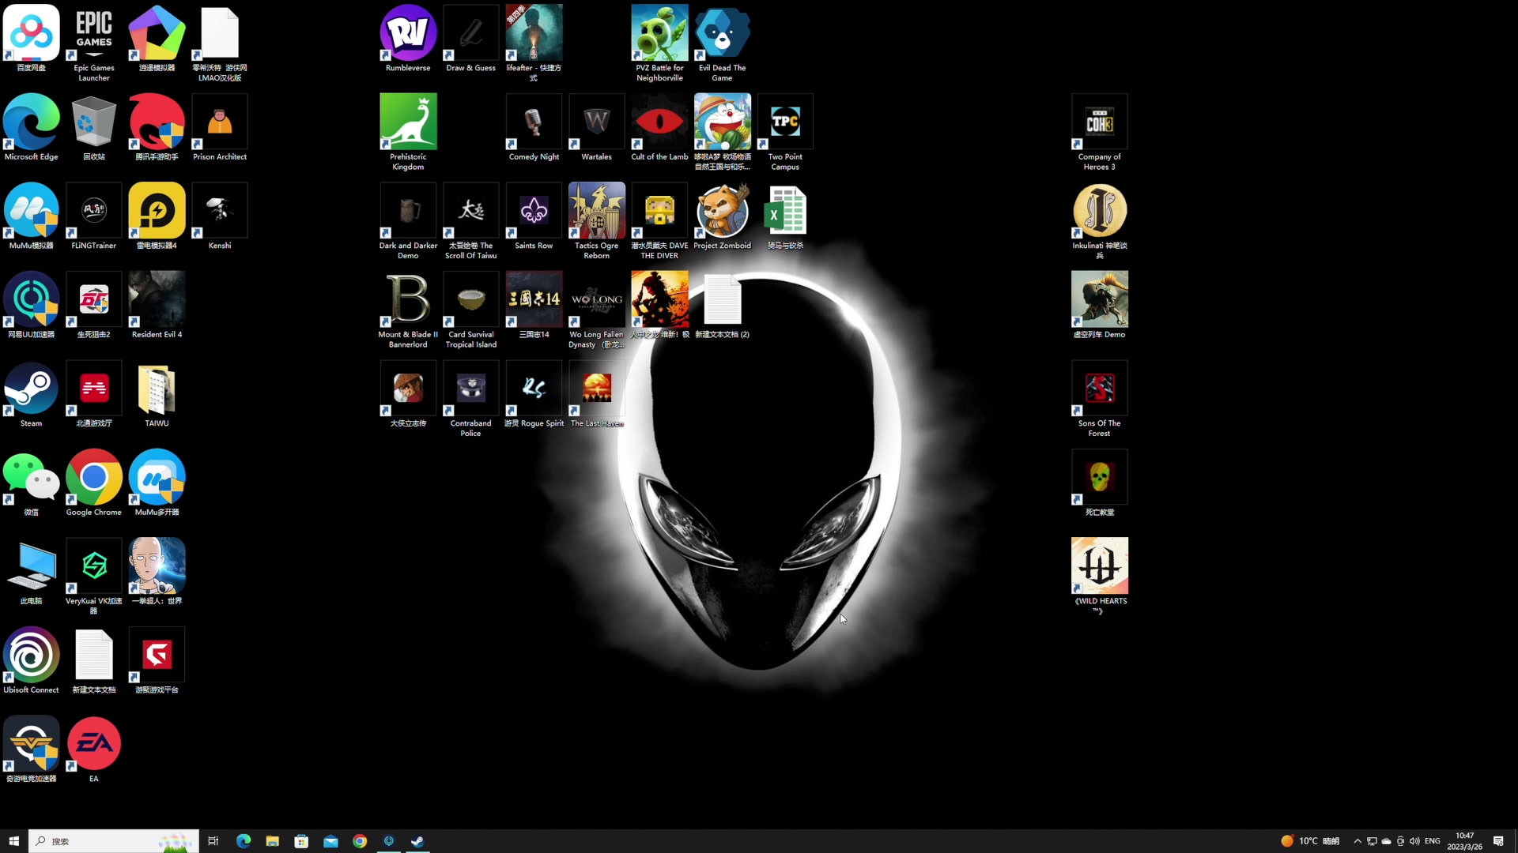Open Steam from the taskbar
Viewport: 1518px width, 853px height.
point(417,841)
